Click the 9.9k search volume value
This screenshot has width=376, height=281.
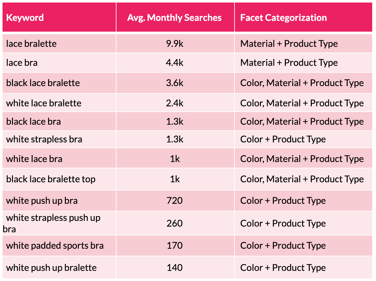pos(175,44)
